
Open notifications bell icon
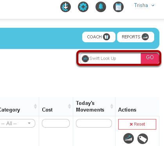pos(101,7)
